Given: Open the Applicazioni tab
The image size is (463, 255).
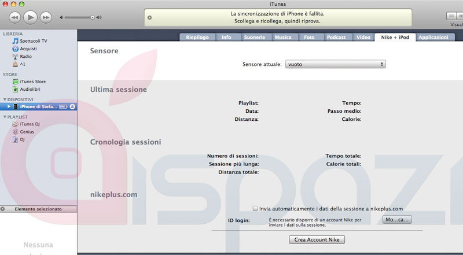Looking at the screenshot, I should [x=433, y=37].
